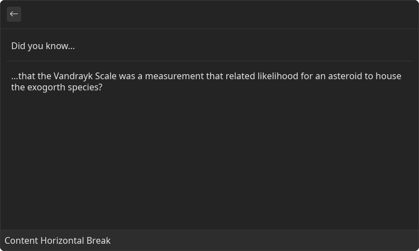
Task: Click the word "measurement" in the paragraph
Action: click(x=174, y=76)
